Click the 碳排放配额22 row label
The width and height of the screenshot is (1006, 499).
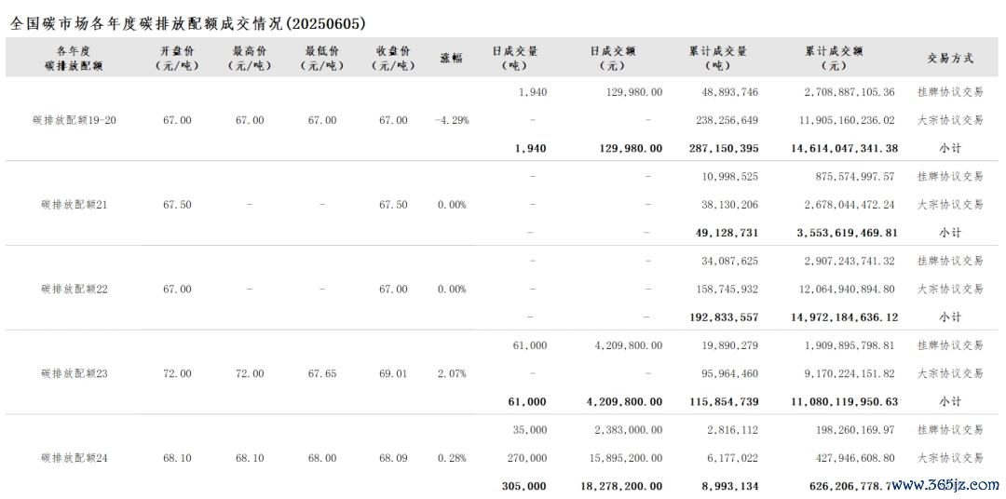(x=75, y=290)
